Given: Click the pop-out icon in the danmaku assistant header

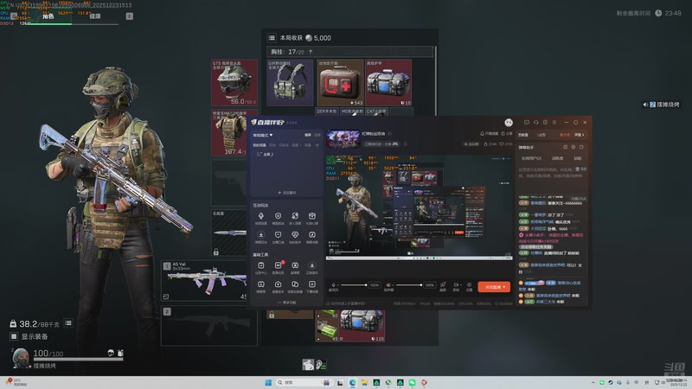Looking at the screenshot, I should pyautogui.click(x=581, y=147).
